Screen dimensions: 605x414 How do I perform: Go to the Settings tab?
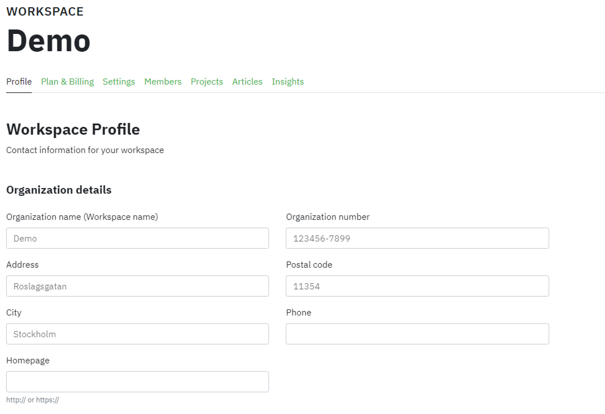coord(119,82)
